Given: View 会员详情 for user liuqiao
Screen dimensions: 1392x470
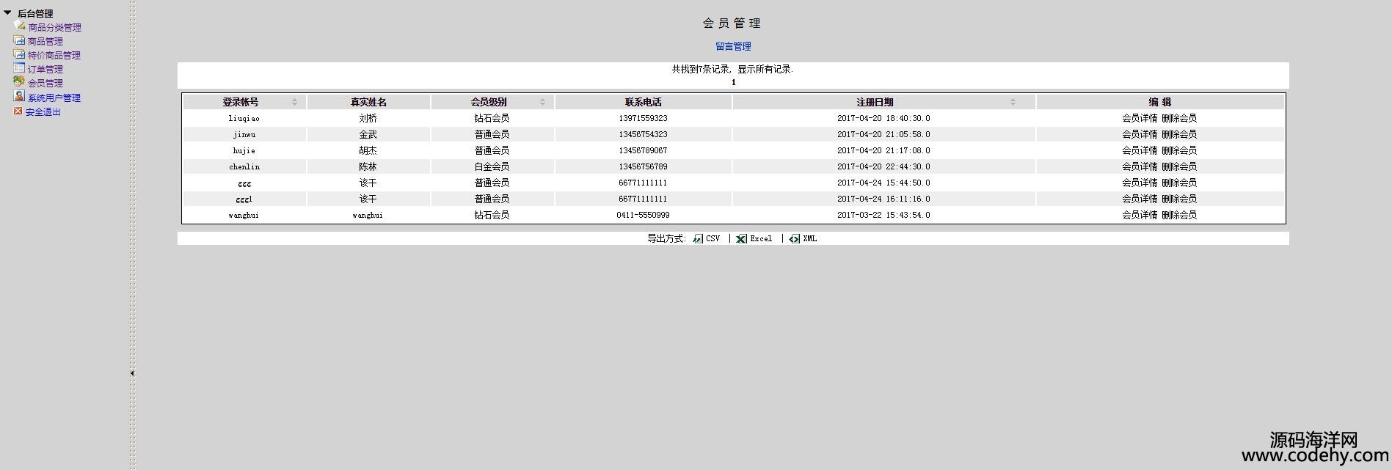Looking at the screenshot, I should (x=1139, y=118).
